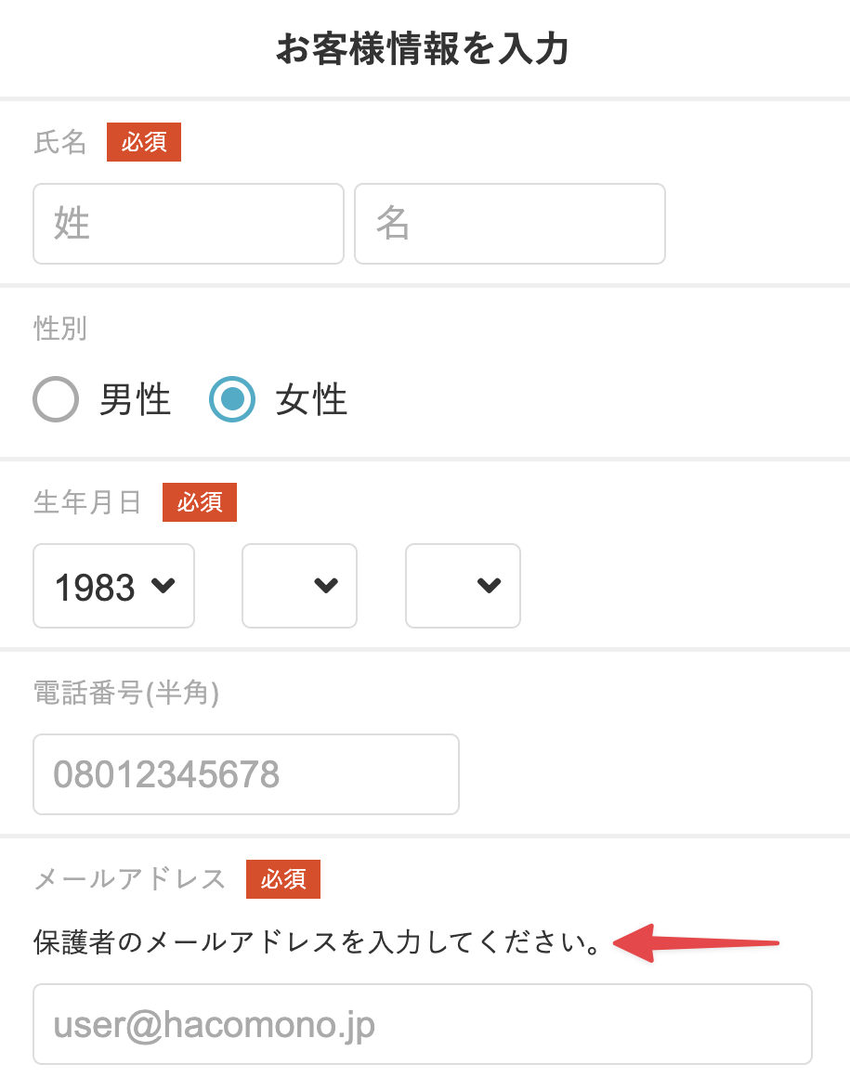Click the 名 (first name) input field
Viewport: 850px width, 1077px height.
click(509, 224)
